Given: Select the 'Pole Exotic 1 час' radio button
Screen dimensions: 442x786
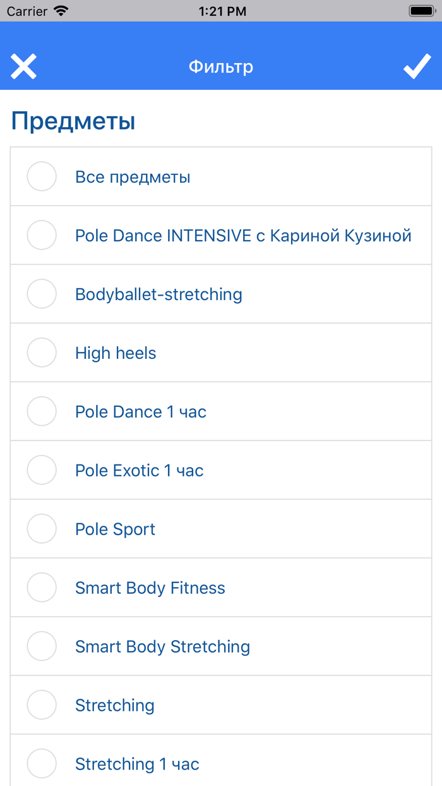Looking at the screenshot, I should point(42,470).
